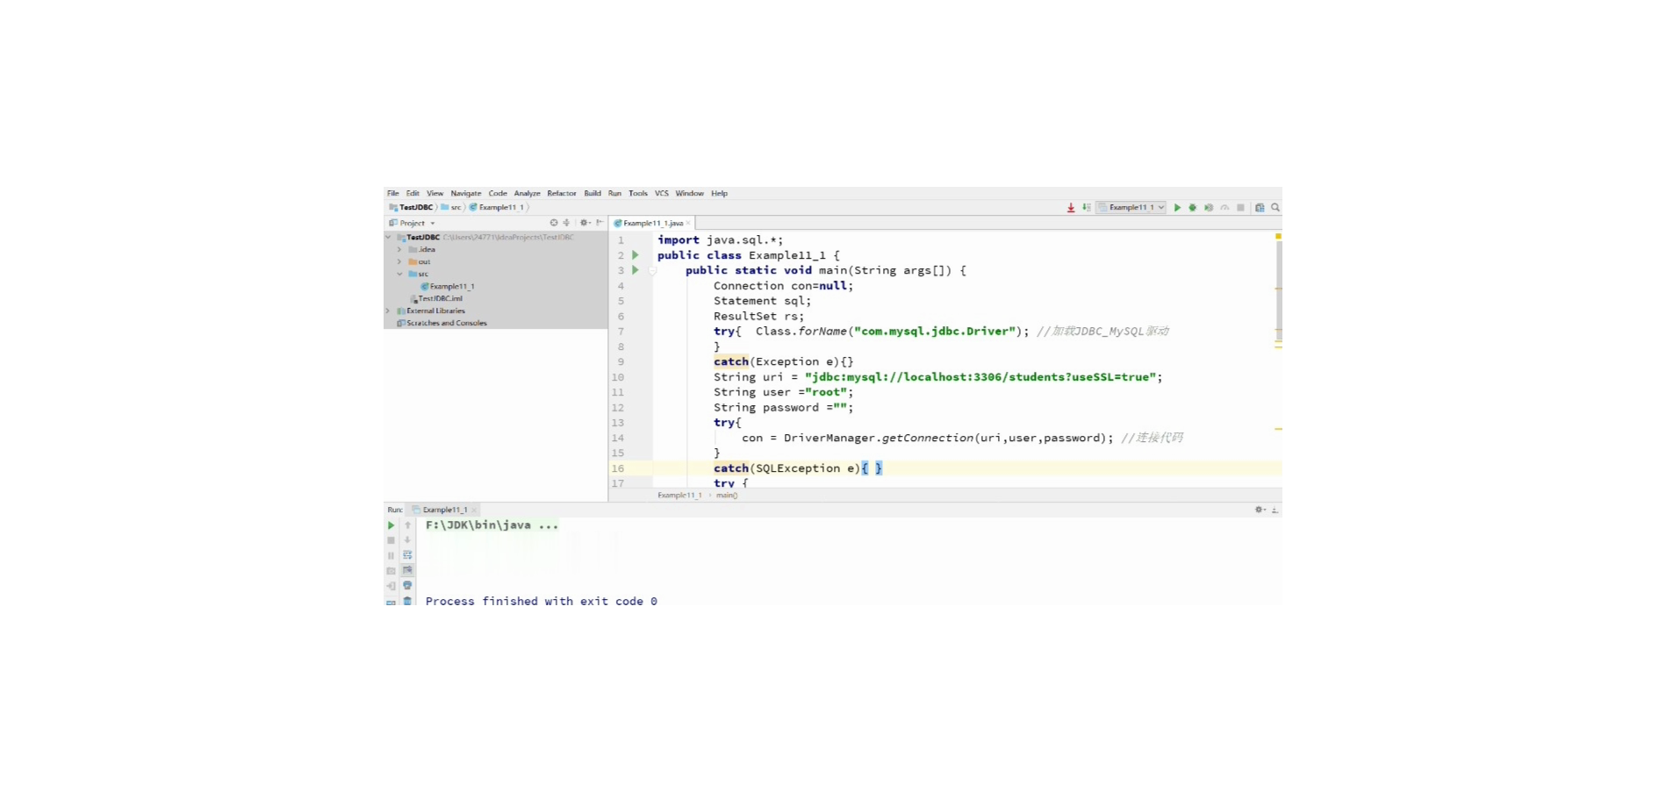Open the Navigate menu

pos(466,193)
